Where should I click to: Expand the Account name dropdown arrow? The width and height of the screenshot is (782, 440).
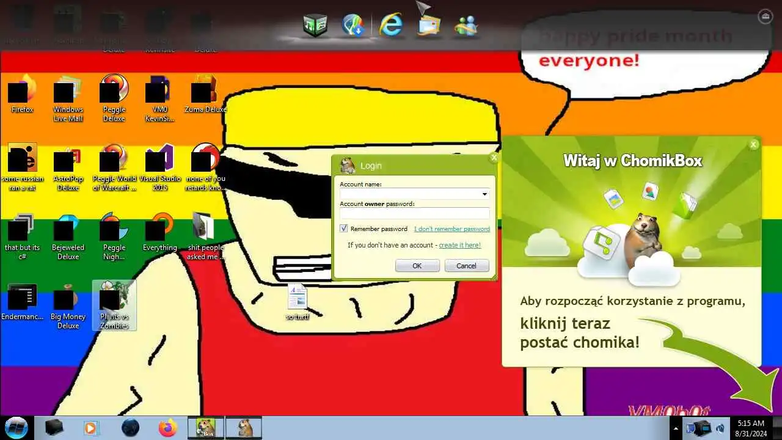pos(484,194)
